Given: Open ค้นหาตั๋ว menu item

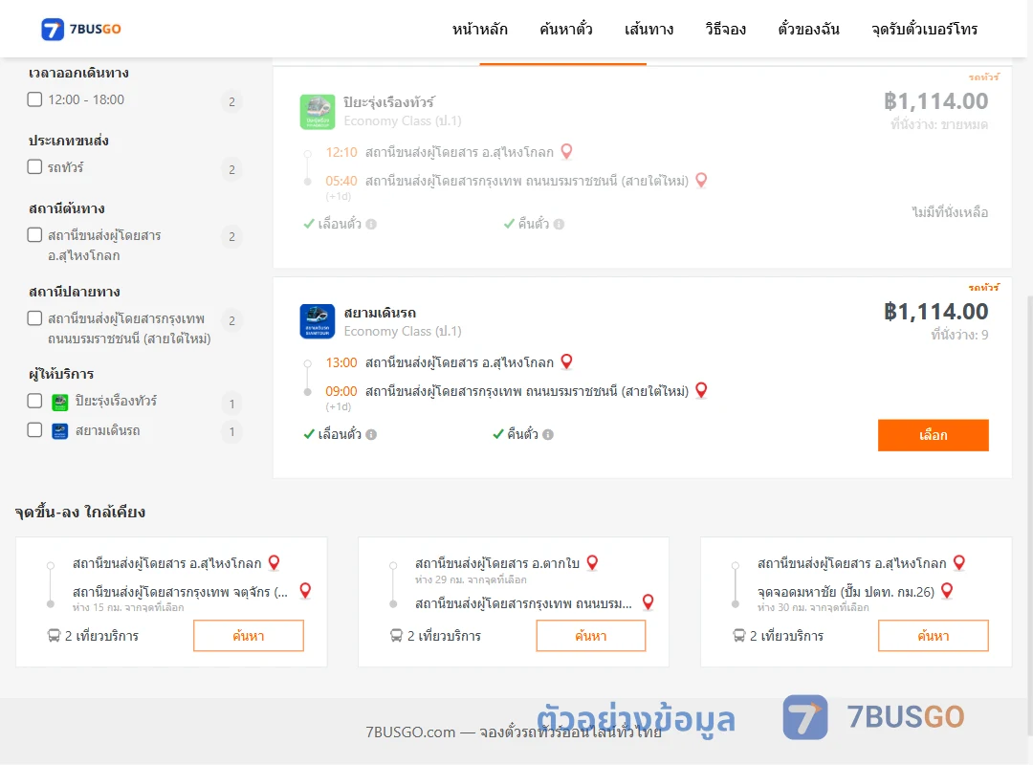Looking at the screenshot, I should [566, 30].
